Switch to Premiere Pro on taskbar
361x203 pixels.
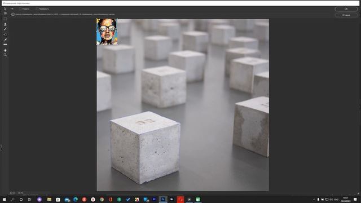(x=154, y=199)
